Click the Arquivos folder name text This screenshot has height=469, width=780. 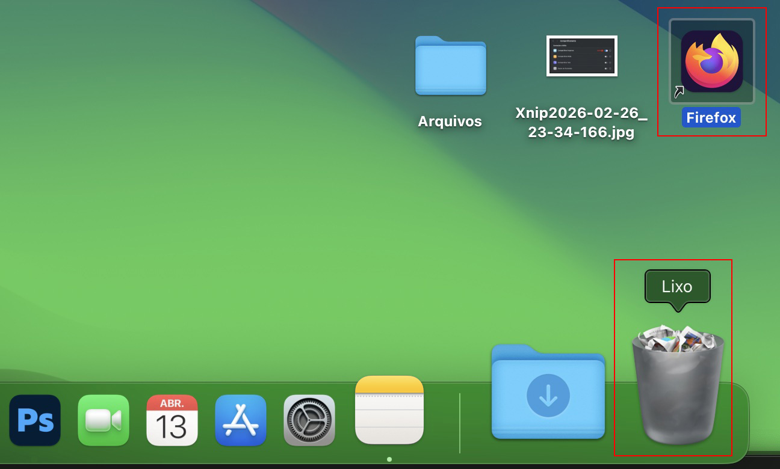(450, 120)
